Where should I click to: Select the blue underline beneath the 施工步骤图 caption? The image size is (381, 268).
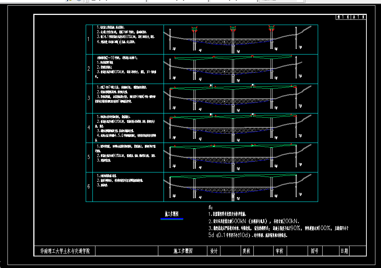click(172, 219)
